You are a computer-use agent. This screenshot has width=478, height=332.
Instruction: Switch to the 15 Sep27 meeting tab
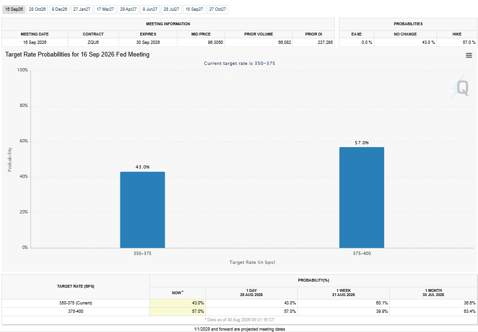coord(194,9)
